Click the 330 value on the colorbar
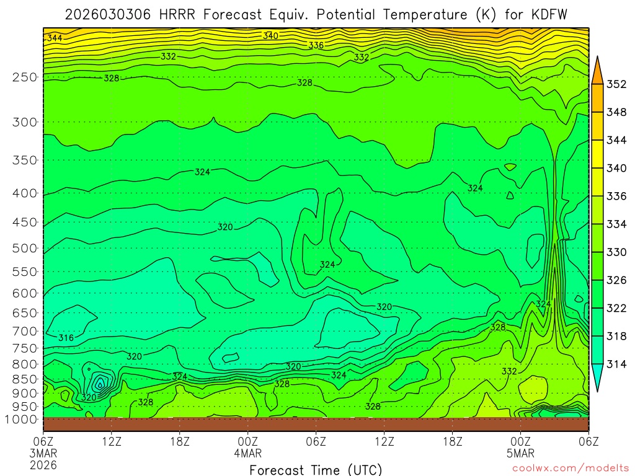Screen dimensions: 635x476 [616, 252]
